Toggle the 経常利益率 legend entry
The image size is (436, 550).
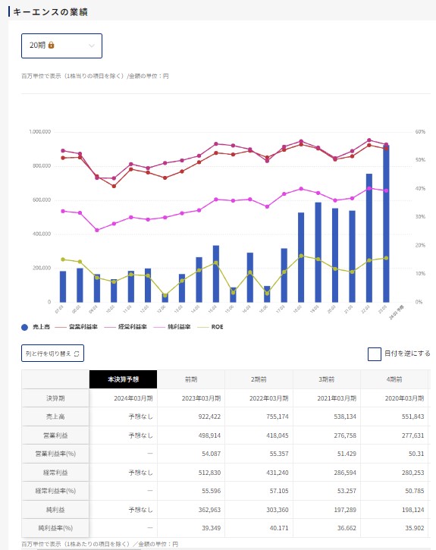(x=125, y=326)
